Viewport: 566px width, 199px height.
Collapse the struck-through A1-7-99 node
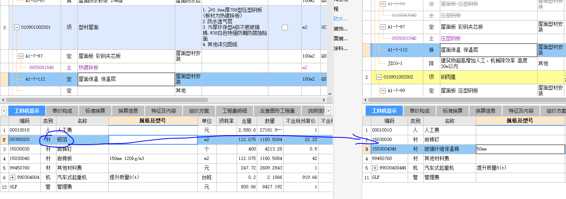tap(383, 4)
